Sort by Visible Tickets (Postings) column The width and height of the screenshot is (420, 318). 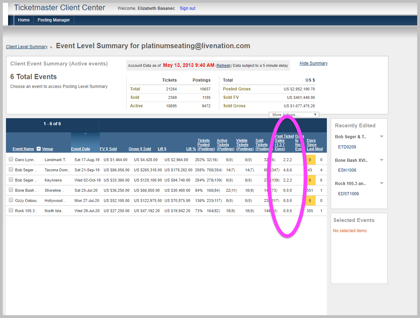(x=245, y=145)
